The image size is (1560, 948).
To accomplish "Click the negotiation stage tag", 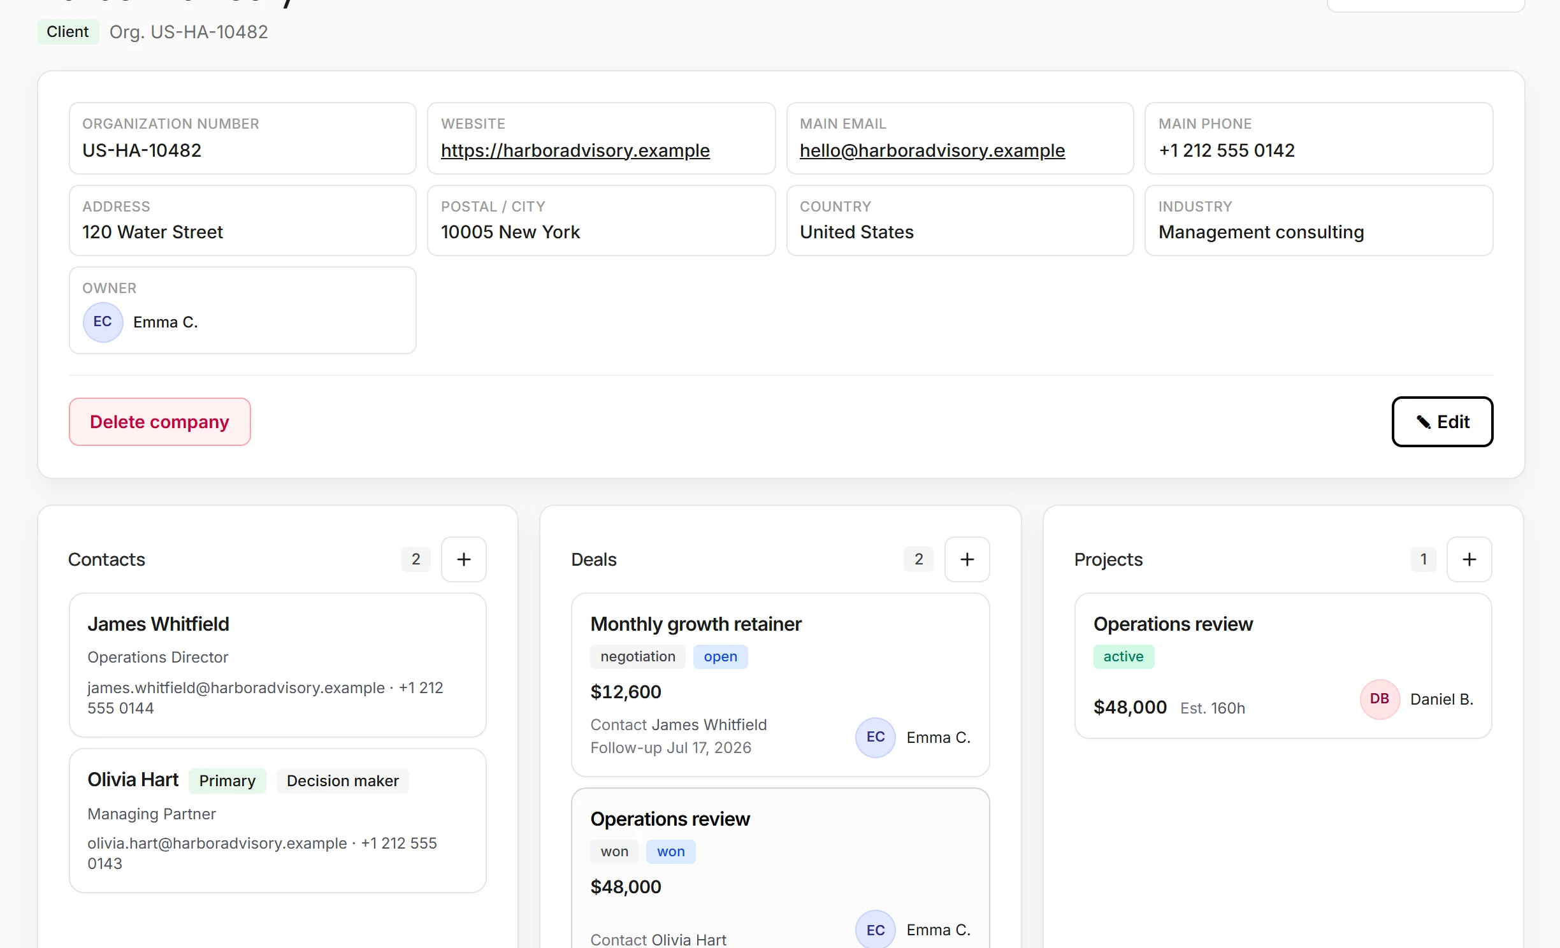I will tap(637, 657).
